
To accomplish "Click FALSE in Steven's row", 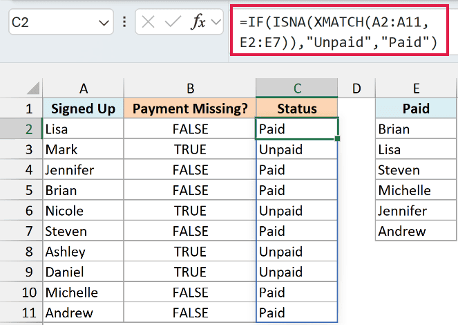I will point(190,231).
